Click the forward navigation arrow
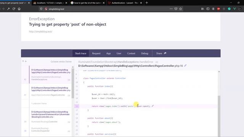Image resolution: width=244 pixels, height=137 pixels. pos(3,9)
